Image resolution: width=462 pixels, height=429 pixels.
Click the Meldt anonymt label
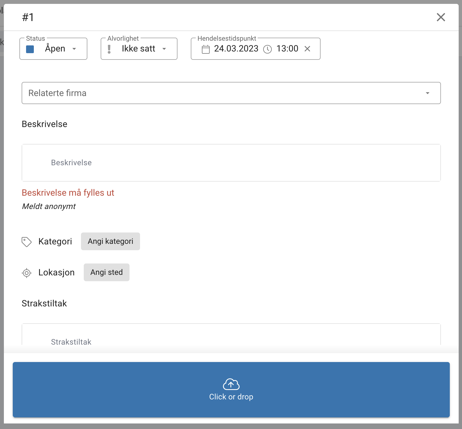49,206
